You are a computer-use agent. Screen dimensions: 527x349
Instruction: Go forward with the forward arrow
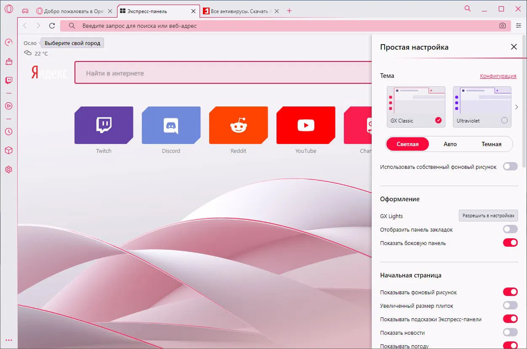38,26
